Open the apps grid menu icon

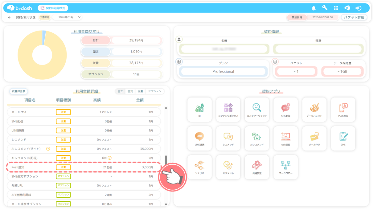pyautogui.click(x=336, y=8)
